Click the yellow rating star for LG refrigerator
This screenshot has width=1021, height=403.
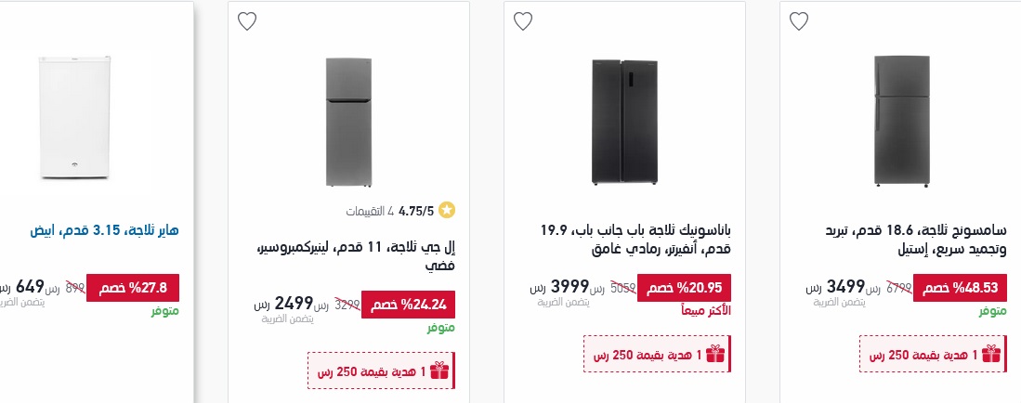coord(446,211)
